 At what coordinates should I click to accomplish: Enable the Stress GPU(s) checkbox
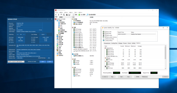105,40
